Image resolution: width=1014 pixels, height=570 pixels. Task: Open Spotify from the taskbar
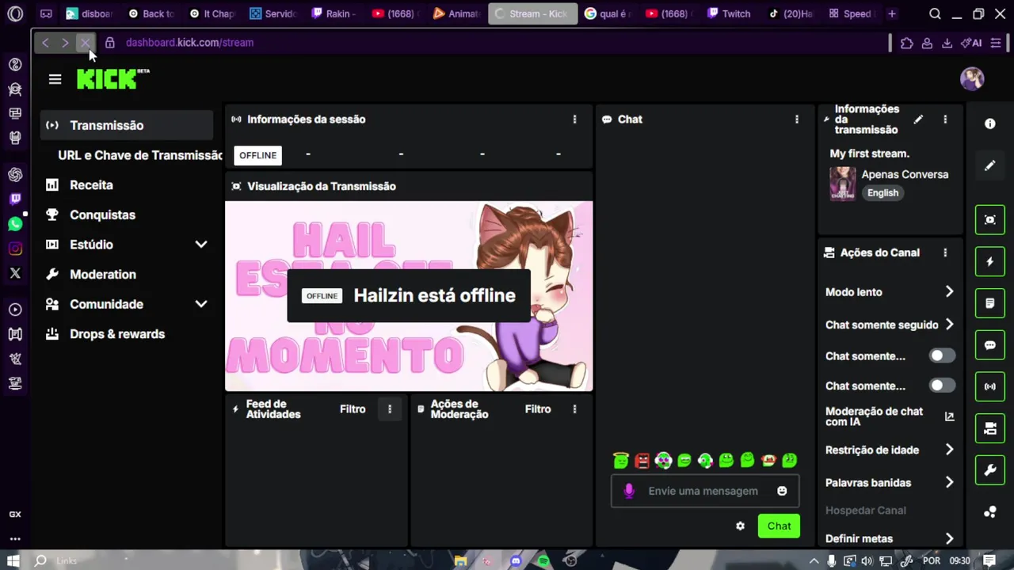tap(543, 560)
